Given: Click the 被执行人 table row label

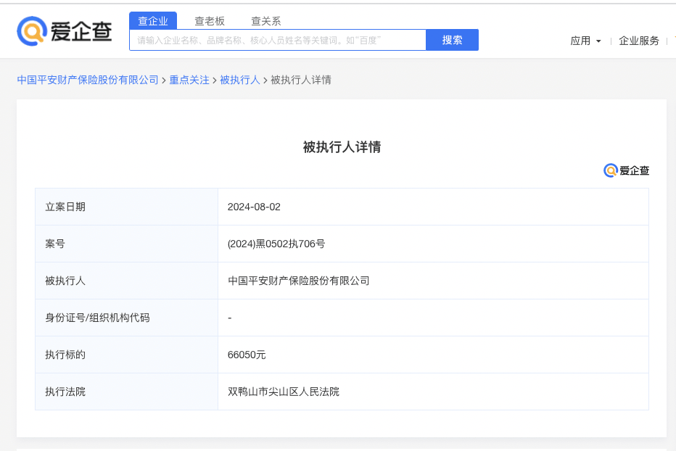Looking at the screenshot, I should coord(65,281).
